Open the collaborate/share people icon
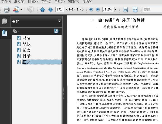The width and height of the screenshot is (162, 124). (16, 9)
